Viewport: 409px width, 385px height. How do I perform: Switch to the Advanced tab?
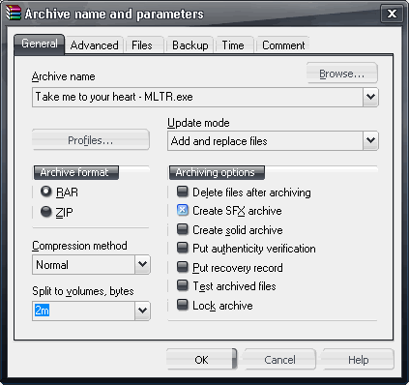(94, 45)
